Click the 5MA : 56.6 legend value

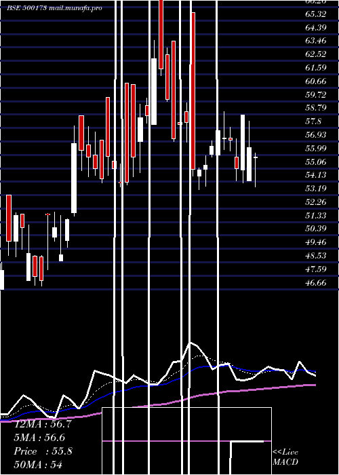tap(39, 438)
